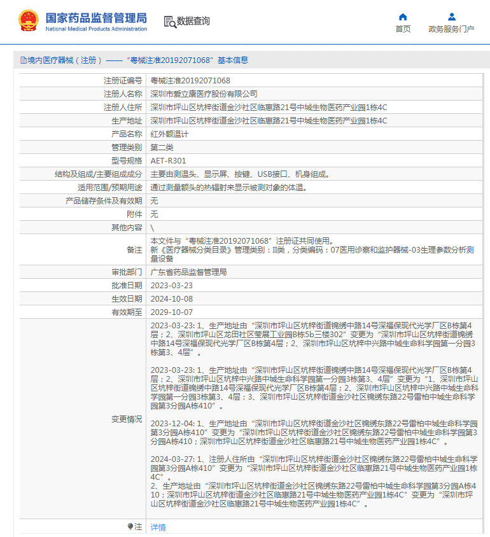Screen dimensions: 490x537
Task: Select the 政务服务门户 menu label
Action: click(451, 29)
